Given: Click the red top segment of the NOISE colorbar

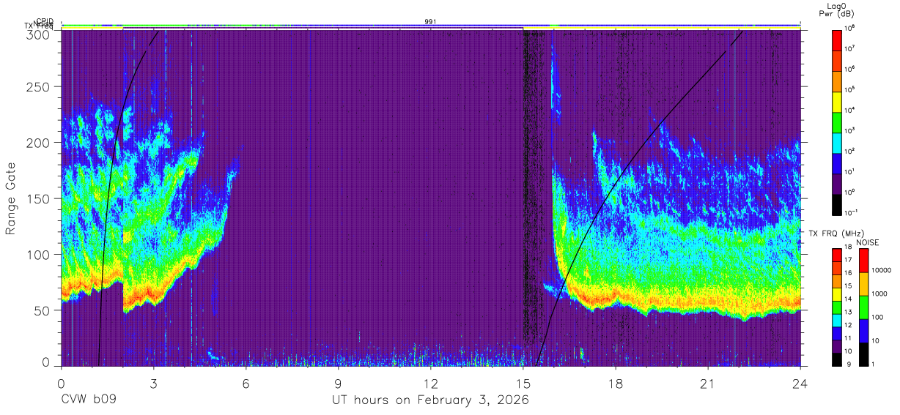Looking at the screenshot, I should pyautogui.click(x=863, y=261).
